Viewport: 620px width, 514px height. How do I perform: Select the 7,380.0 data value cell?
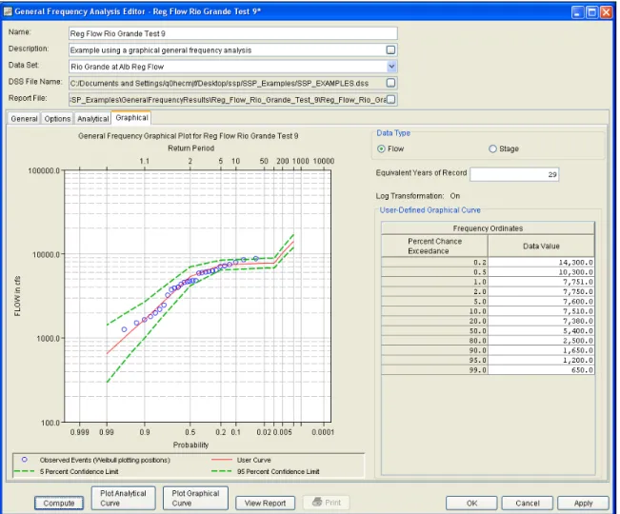point(541,321)
